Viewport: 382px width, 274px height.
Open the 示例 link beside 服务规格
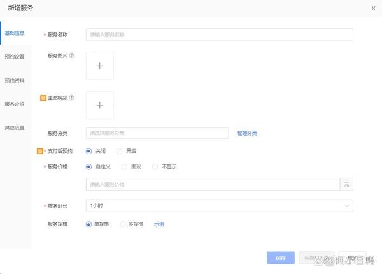(159, 224)
